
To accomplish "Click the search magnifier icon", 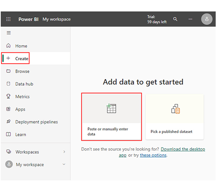I will pyautogui.click(x=175, y=19).
